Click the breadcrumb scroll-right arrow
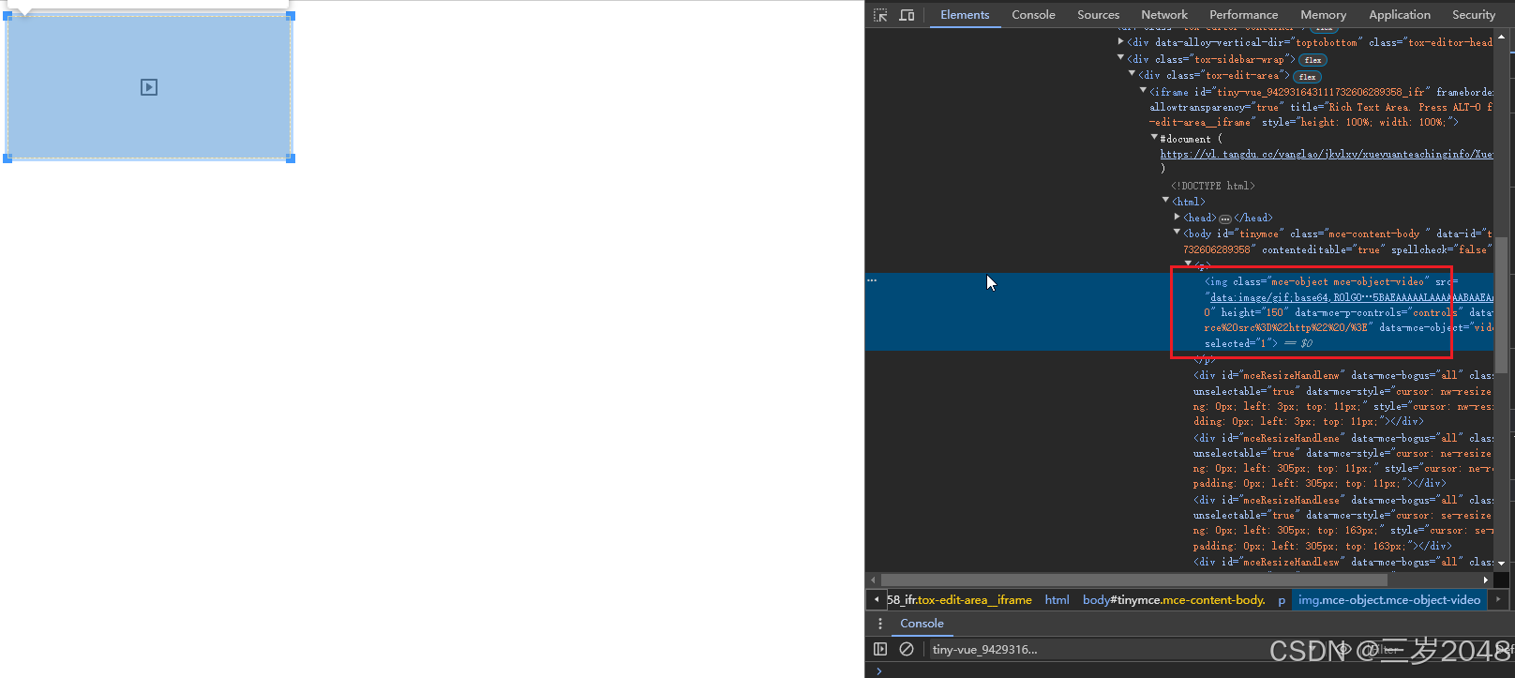This screenshot has width=1515, height=678. pyautogui.click(x=1497, y=600)
